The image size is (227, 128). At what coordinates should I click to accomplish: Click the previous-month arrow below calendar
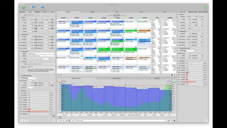click(x=58, y=75)
